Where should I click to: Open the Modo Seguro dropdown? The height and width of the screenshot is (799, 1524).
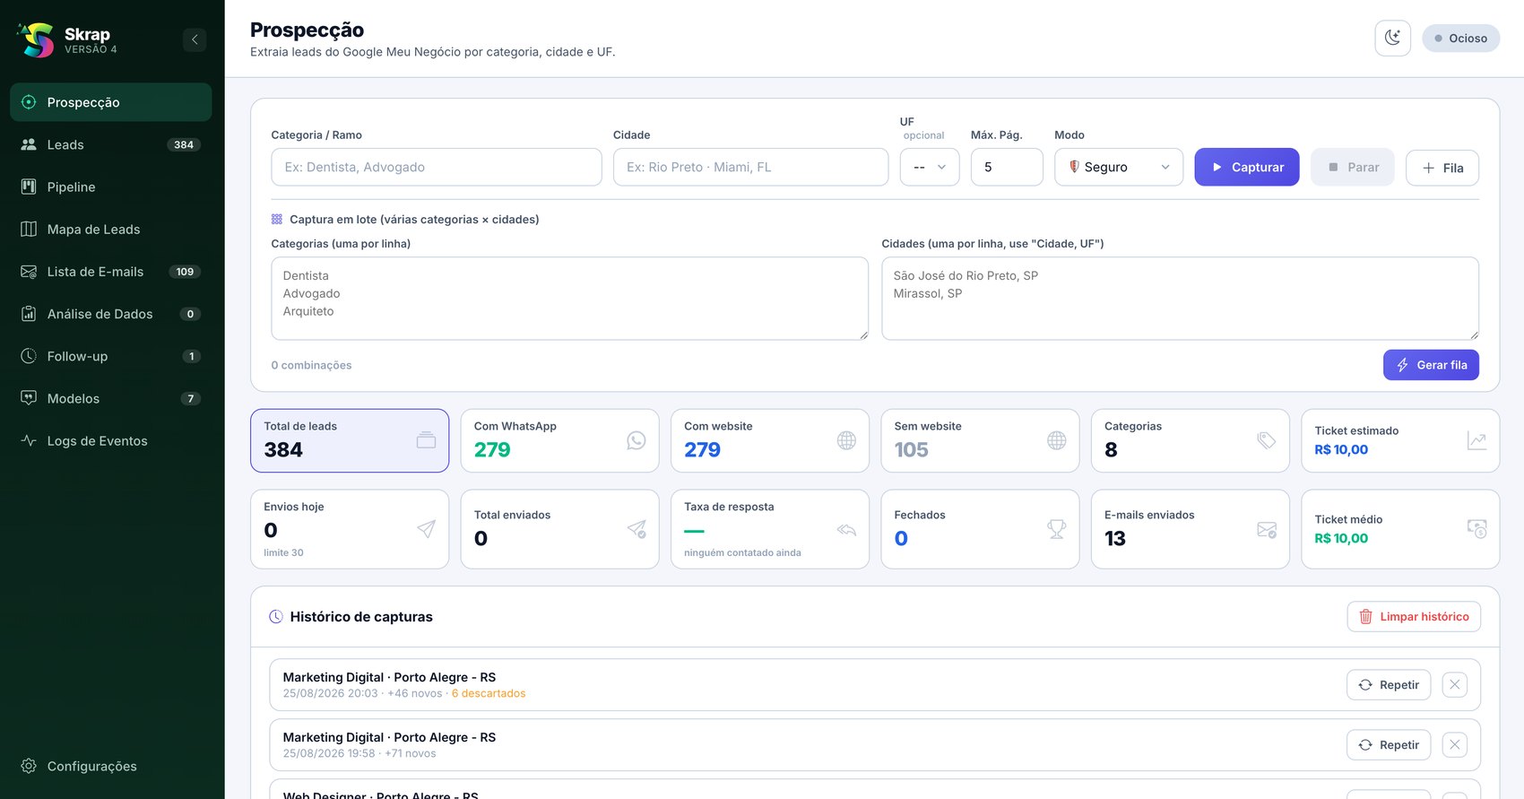coord(1119,167)
